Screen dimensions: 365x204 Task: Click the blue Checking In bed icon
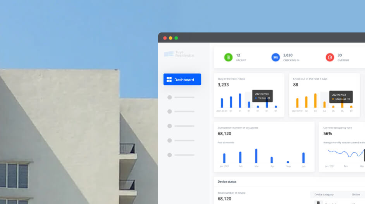(275, 57)
